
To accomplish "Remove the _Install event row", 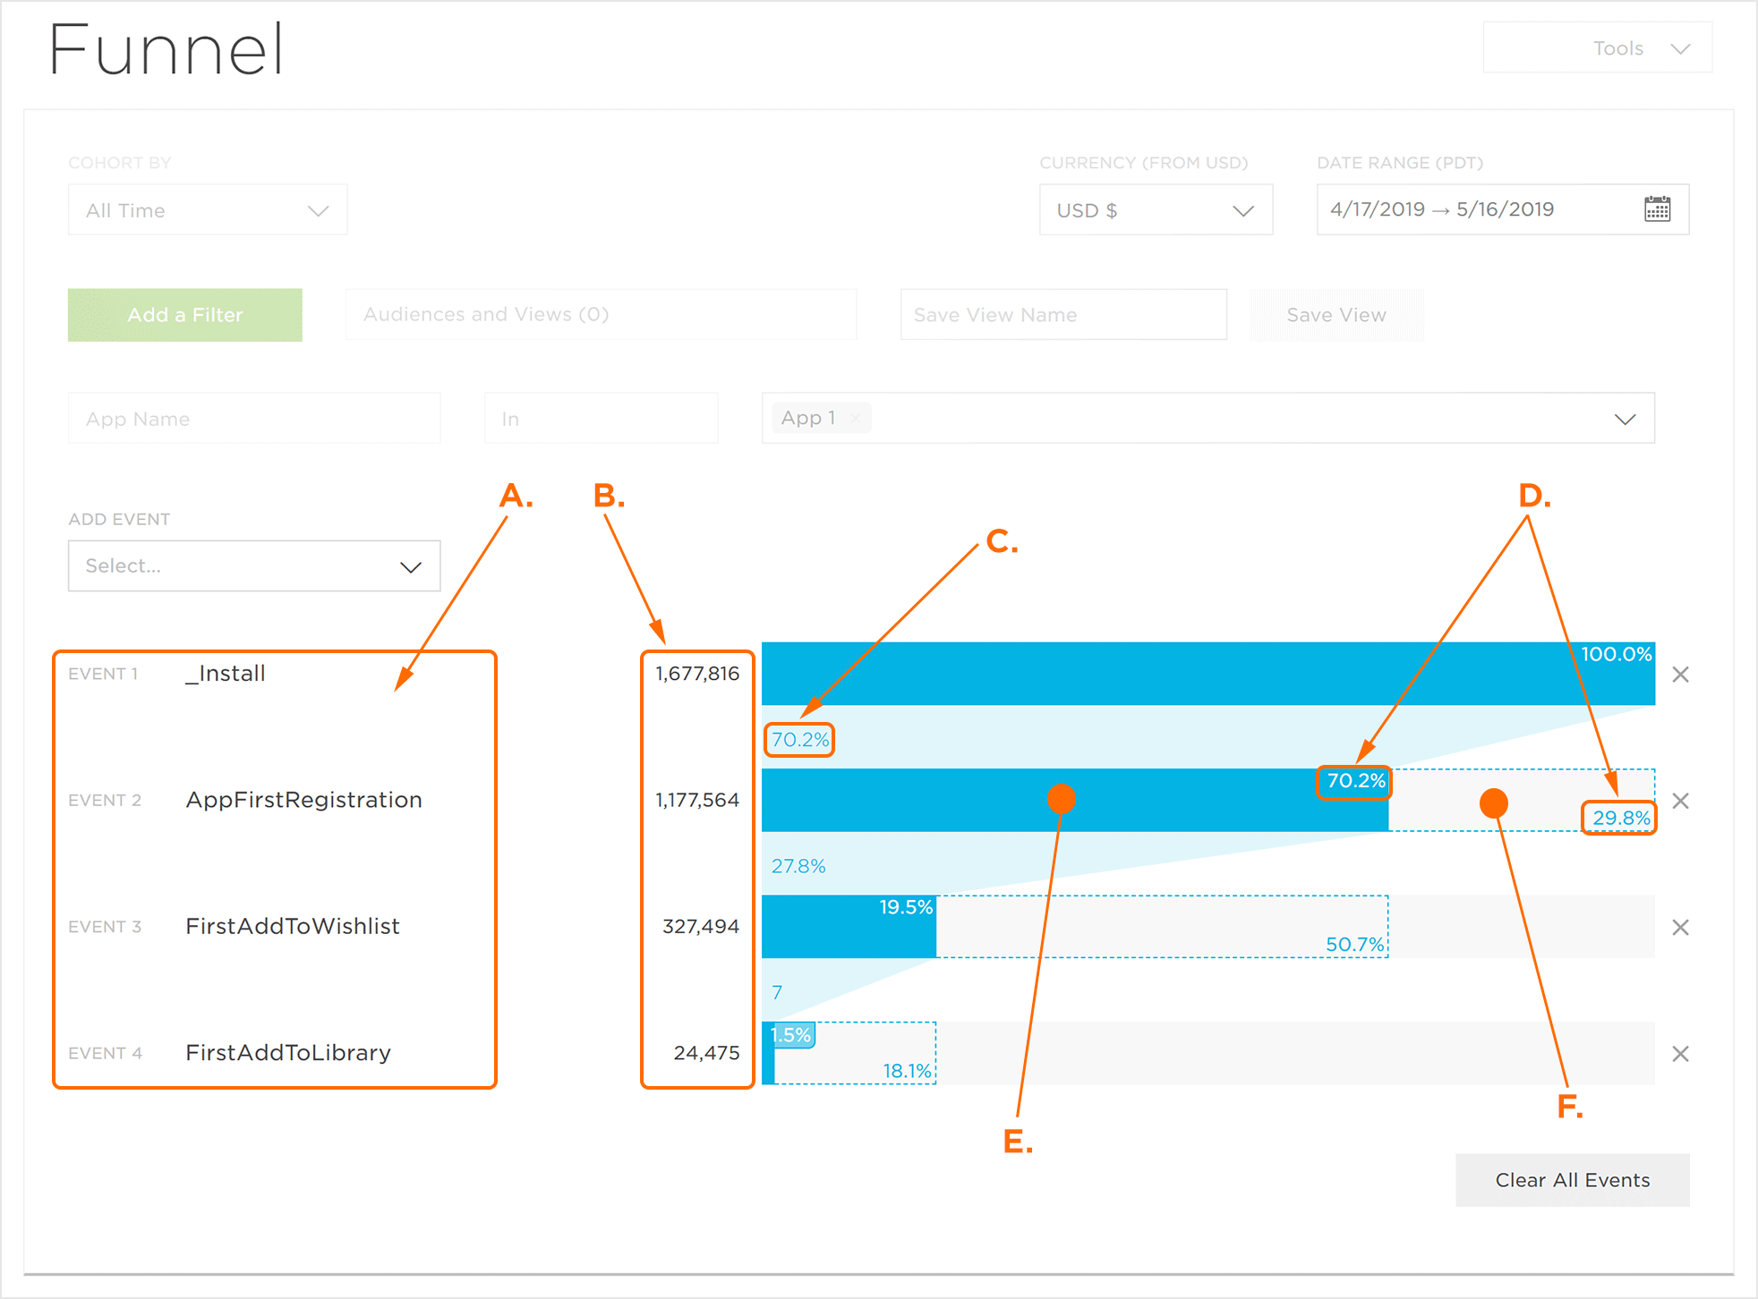I will 1680,675.
